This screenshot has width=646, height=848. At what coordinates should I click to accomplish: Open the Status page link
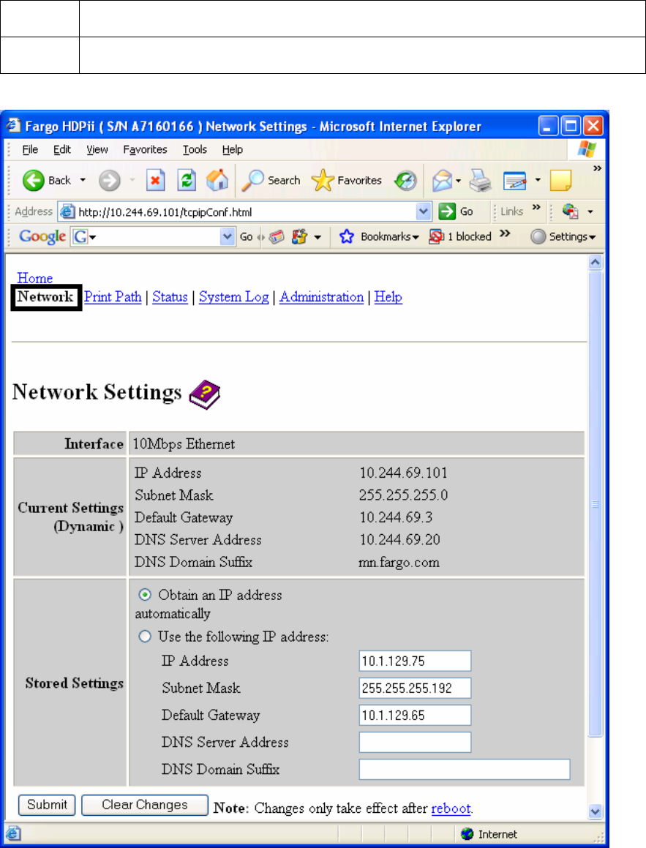[x=170, y=297]
